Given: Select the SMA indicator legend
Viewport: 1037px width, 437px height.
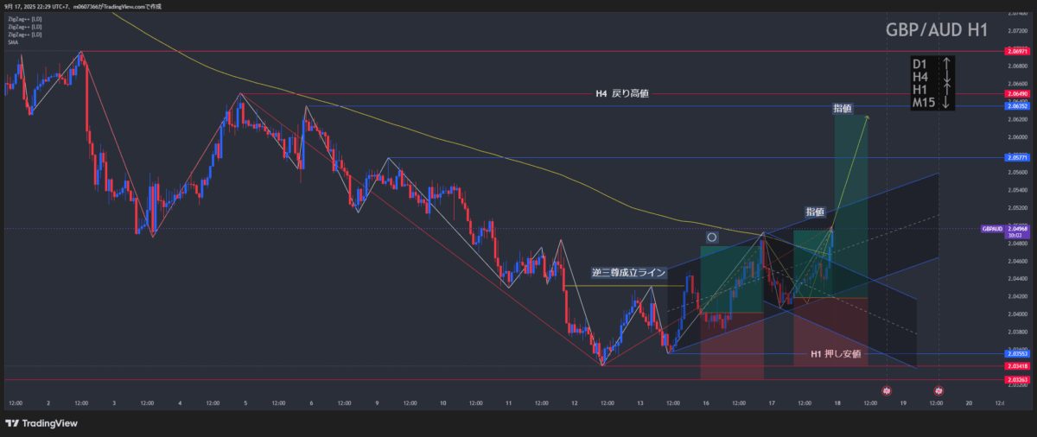Looking at the screenshot, I should (13, 42).
